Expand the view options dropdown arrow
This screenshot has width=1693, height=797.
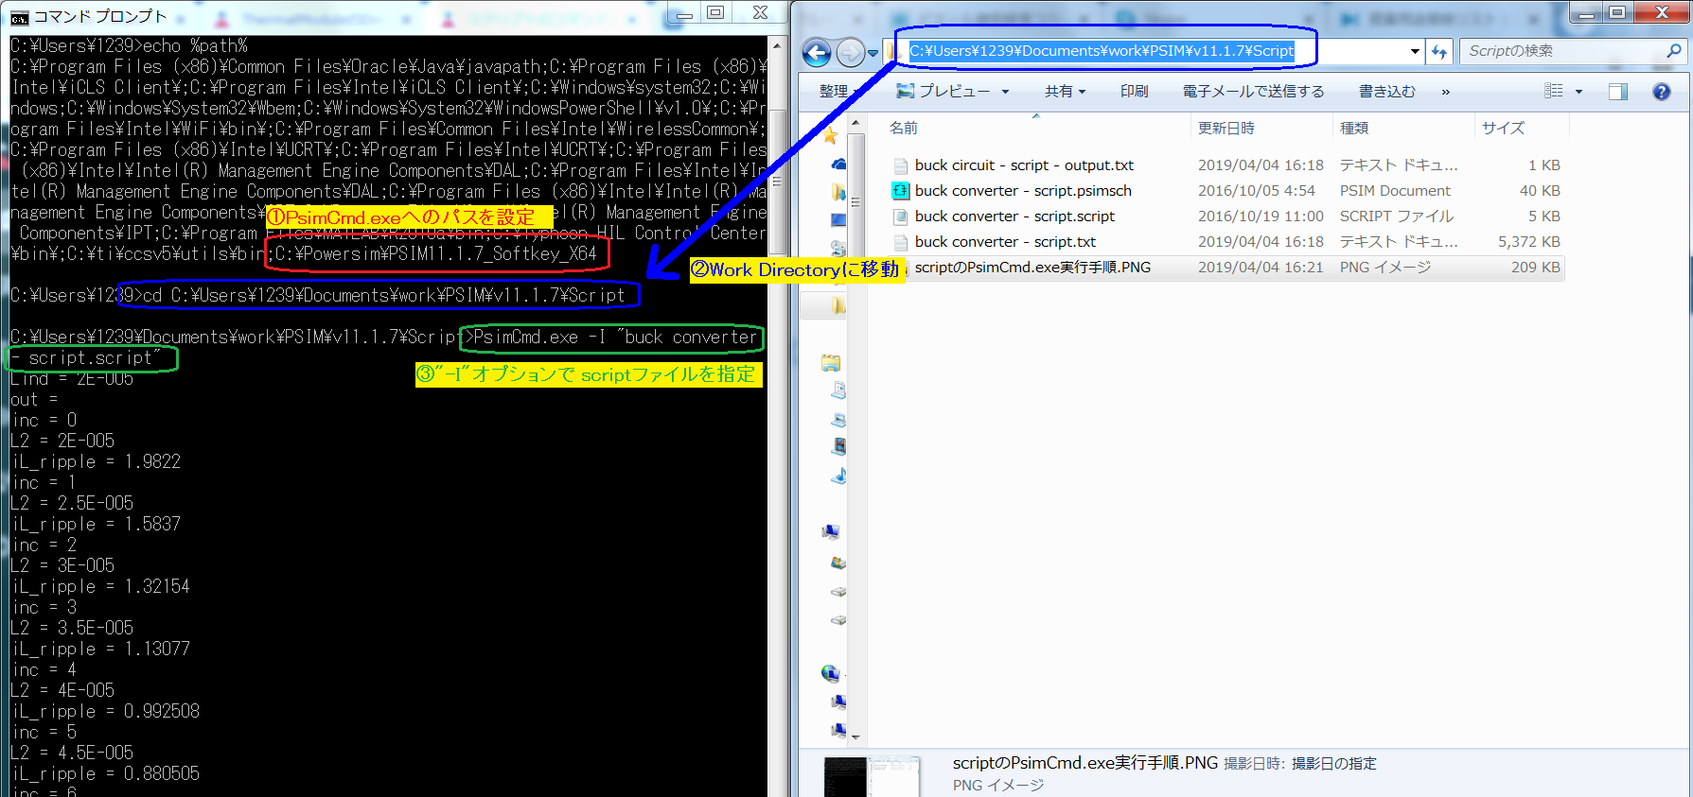pyautogui.click(x=1578, y=92)
